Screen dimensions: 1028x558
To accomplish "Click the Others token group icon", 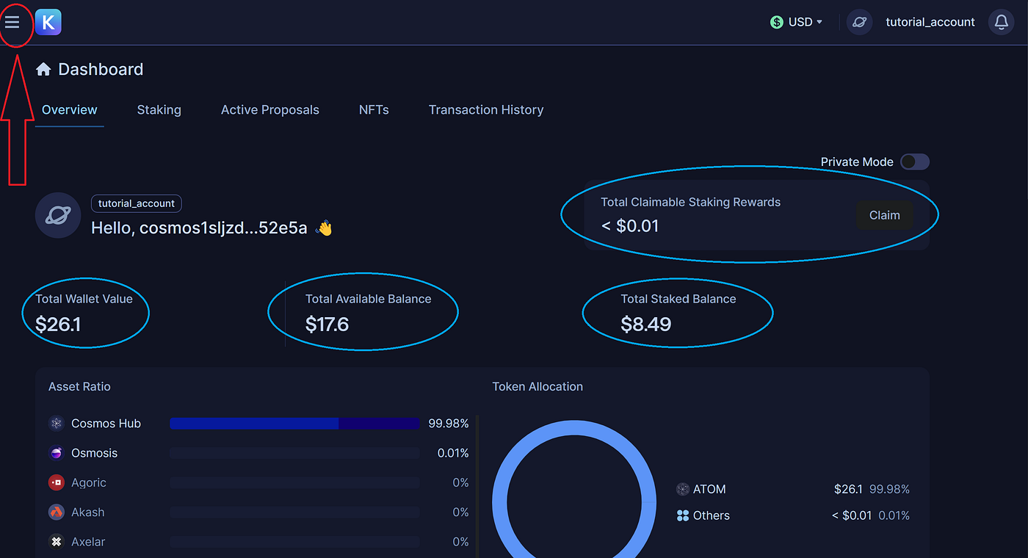I will point(681,515).
